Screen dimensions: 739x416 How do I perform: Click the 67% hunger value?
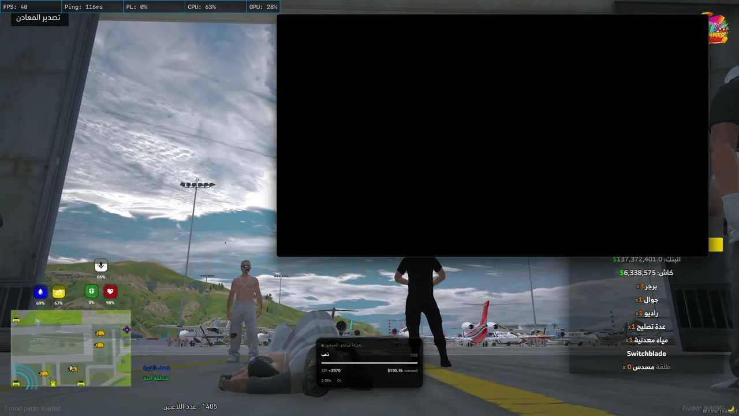(58, 303)
